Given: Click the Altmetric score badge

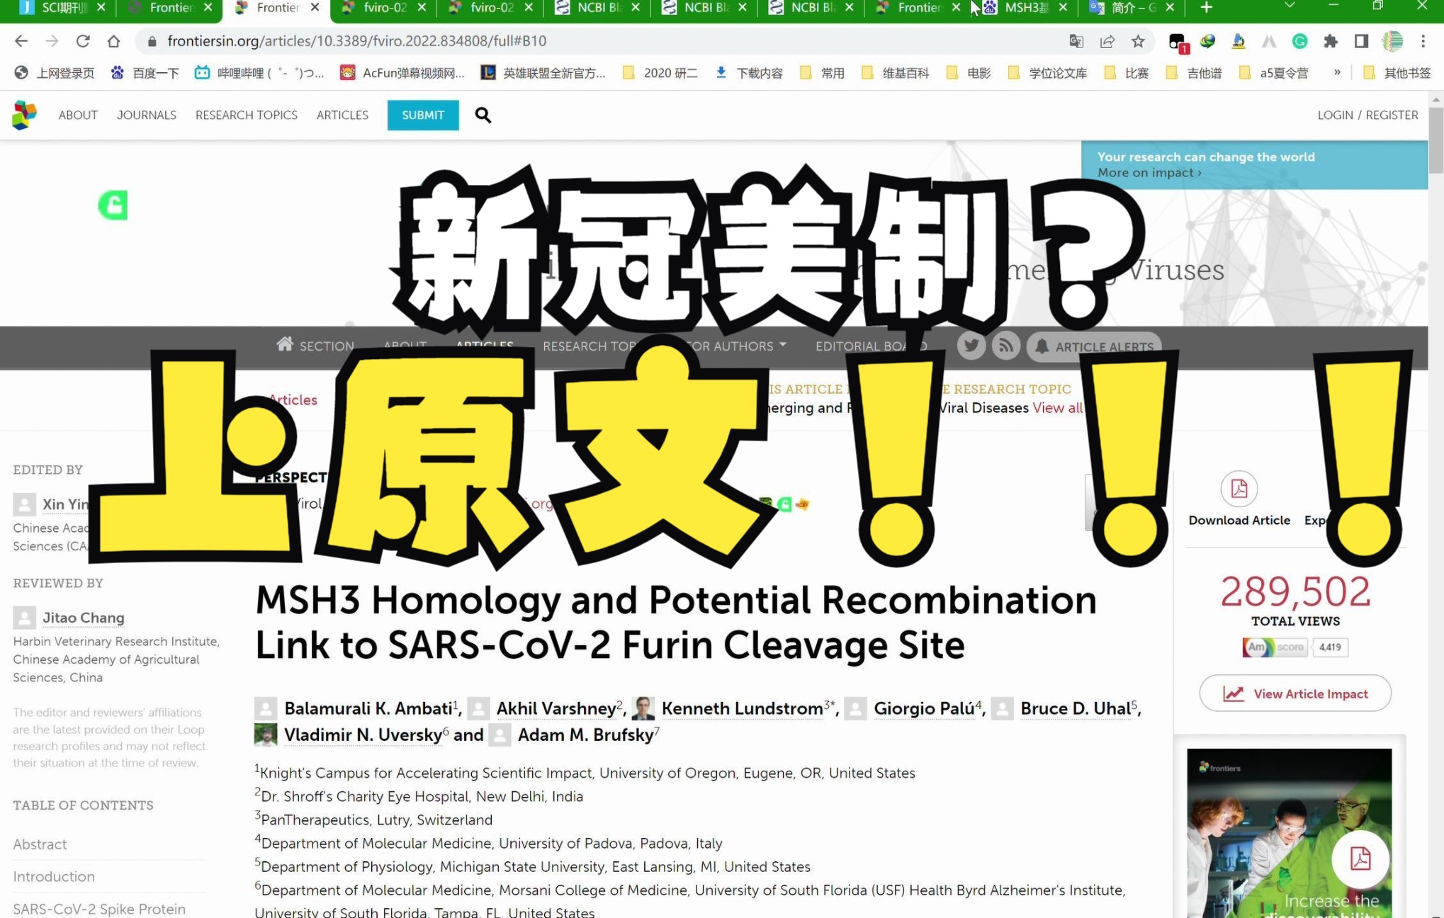Looking at the screenshot, I should [1295, 647].
